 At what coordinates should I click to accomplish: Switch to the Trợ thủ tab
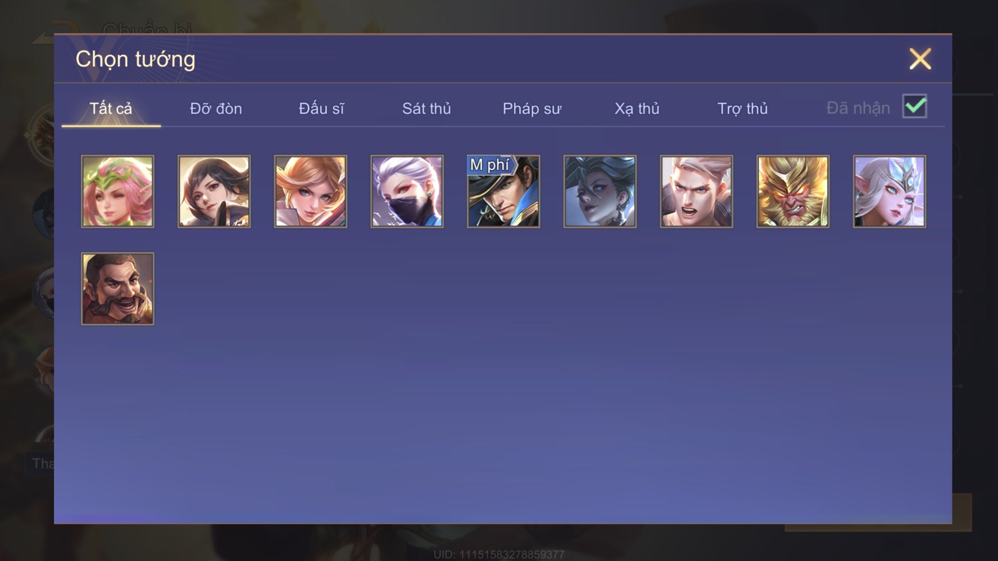coord(743,108)
